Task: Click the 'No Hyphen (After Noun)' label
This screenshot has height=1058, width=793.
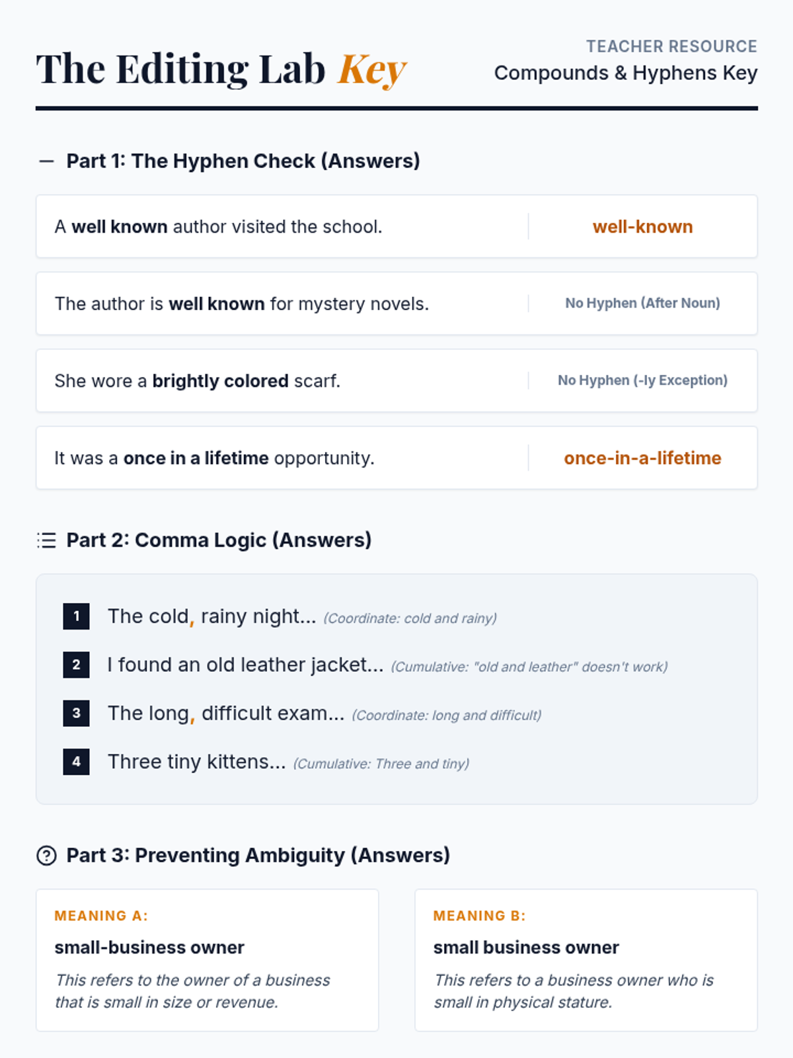Action: [x=643, y=303]
